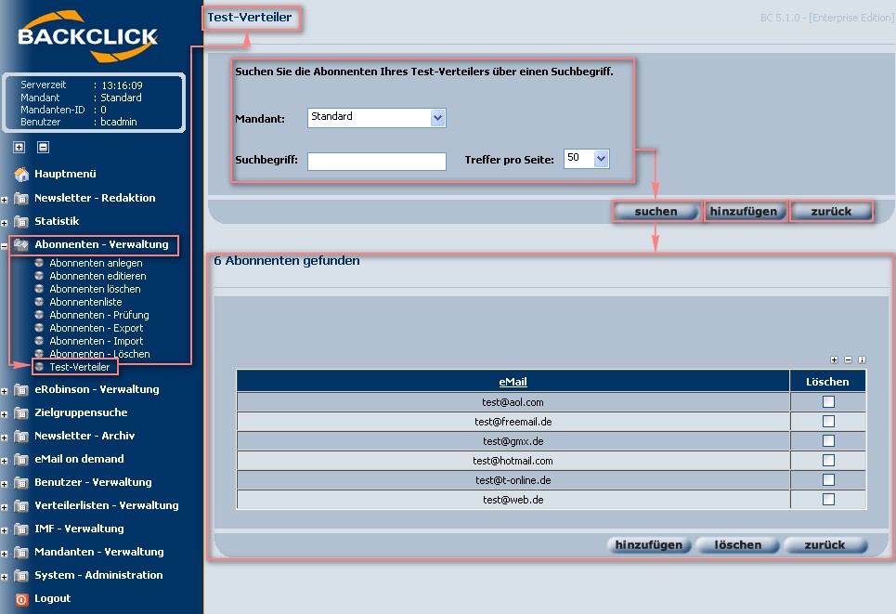Click the löschen button below the table
This screenshot has height=614, width=896.
[738, 545]
